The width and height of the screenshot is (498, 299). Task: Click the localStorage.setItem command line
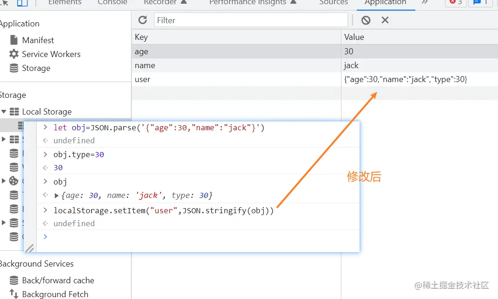[x=164, y=210]
